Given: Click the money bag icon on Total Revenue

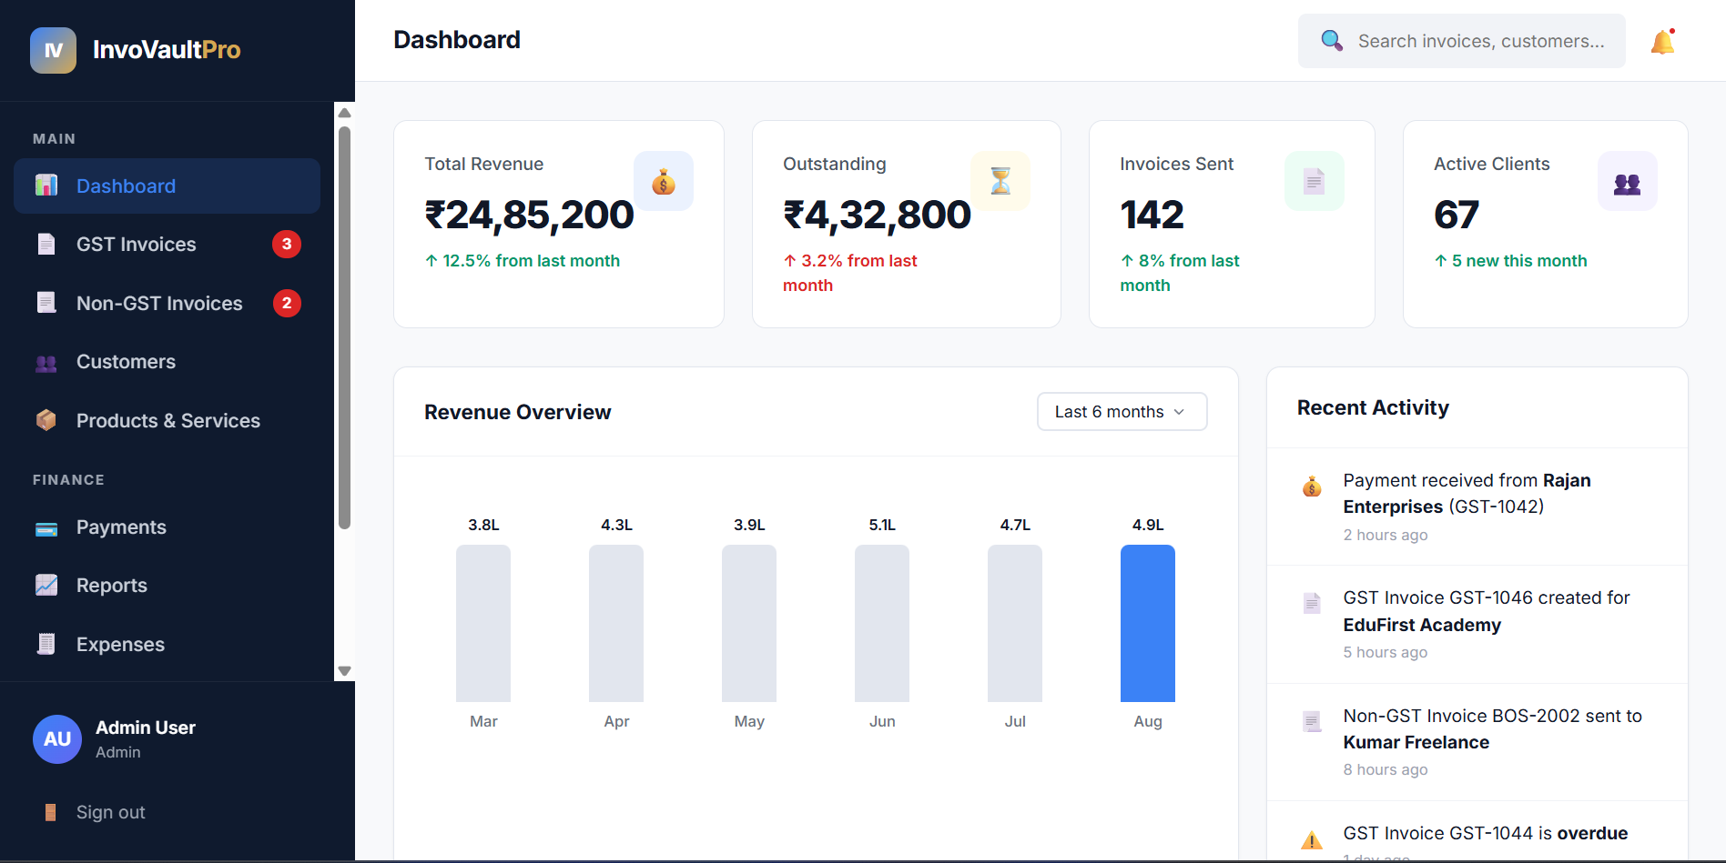Looking at the screenshot, I should tap(664, 181).
